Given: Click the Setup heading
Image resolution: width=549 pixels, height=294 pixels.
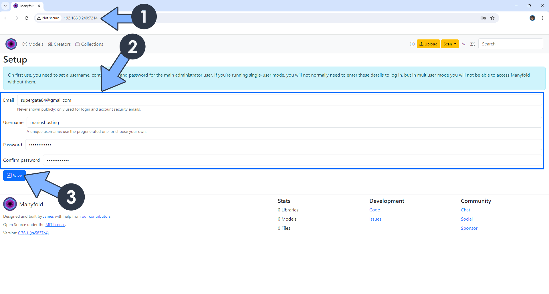Looking at the screenshot, I should [15, 59].
